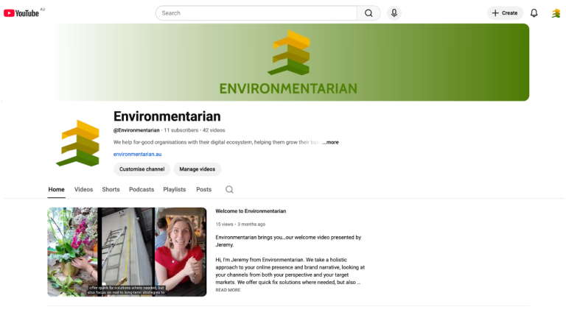Open the account avatar menu
Screen dimensions: 566x318
pos(556,13)
